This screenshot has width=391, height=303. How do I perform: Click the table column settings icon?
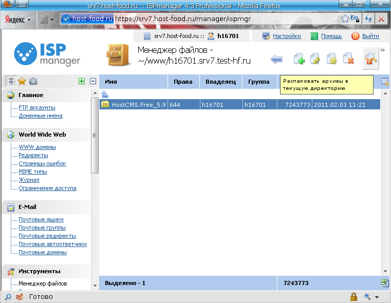pos(384,82)
